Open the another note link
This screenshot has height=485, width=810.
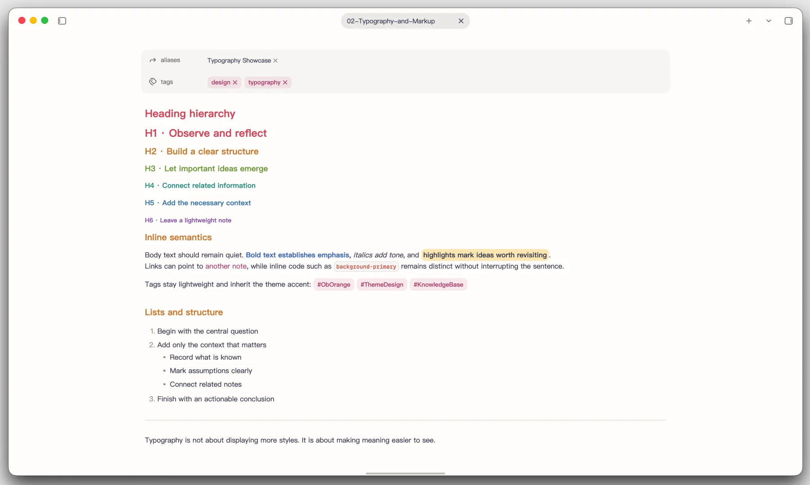coord(226,266)
